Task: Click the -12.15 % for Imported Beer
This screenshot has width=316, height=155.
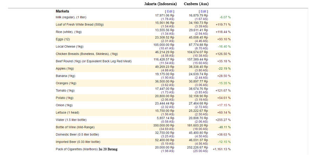Action: point(224,142)
